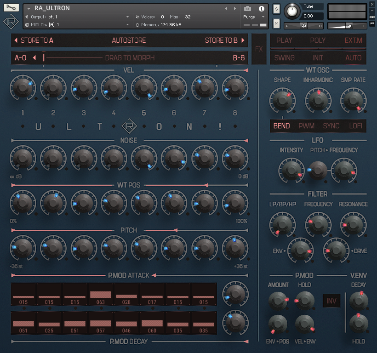Click the L/R pan slider
The image size is (377, 353).
coord(303,26)
